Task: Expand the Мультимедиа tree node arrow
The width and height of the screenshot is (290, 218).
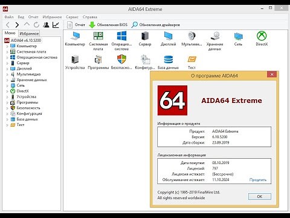Action: 7,74
